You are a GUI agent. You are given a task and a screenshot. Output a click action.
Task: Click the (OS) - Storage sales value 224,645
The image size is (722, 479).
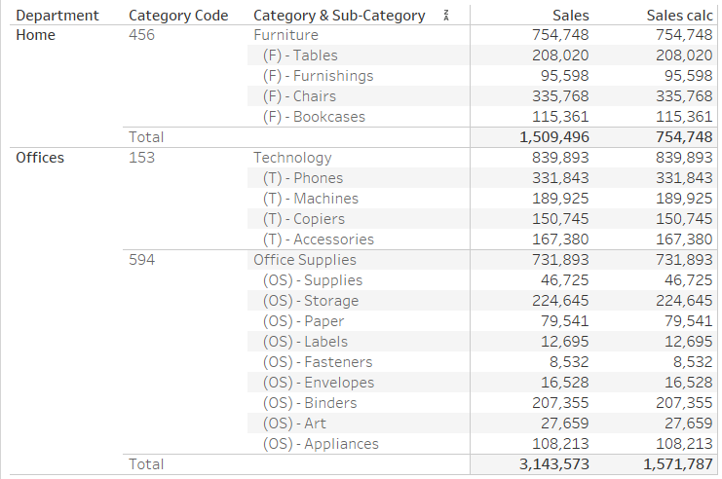point(560,301)
